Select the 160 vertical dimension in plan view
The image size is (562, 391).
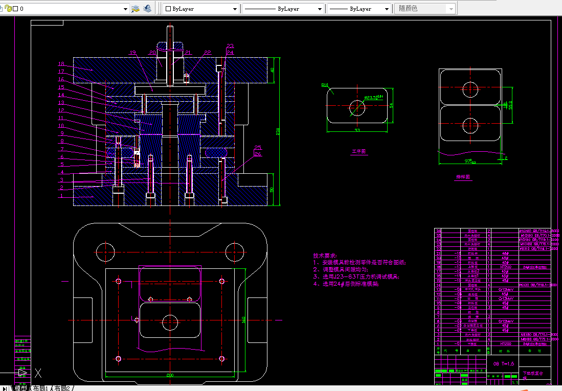point(243,320)
